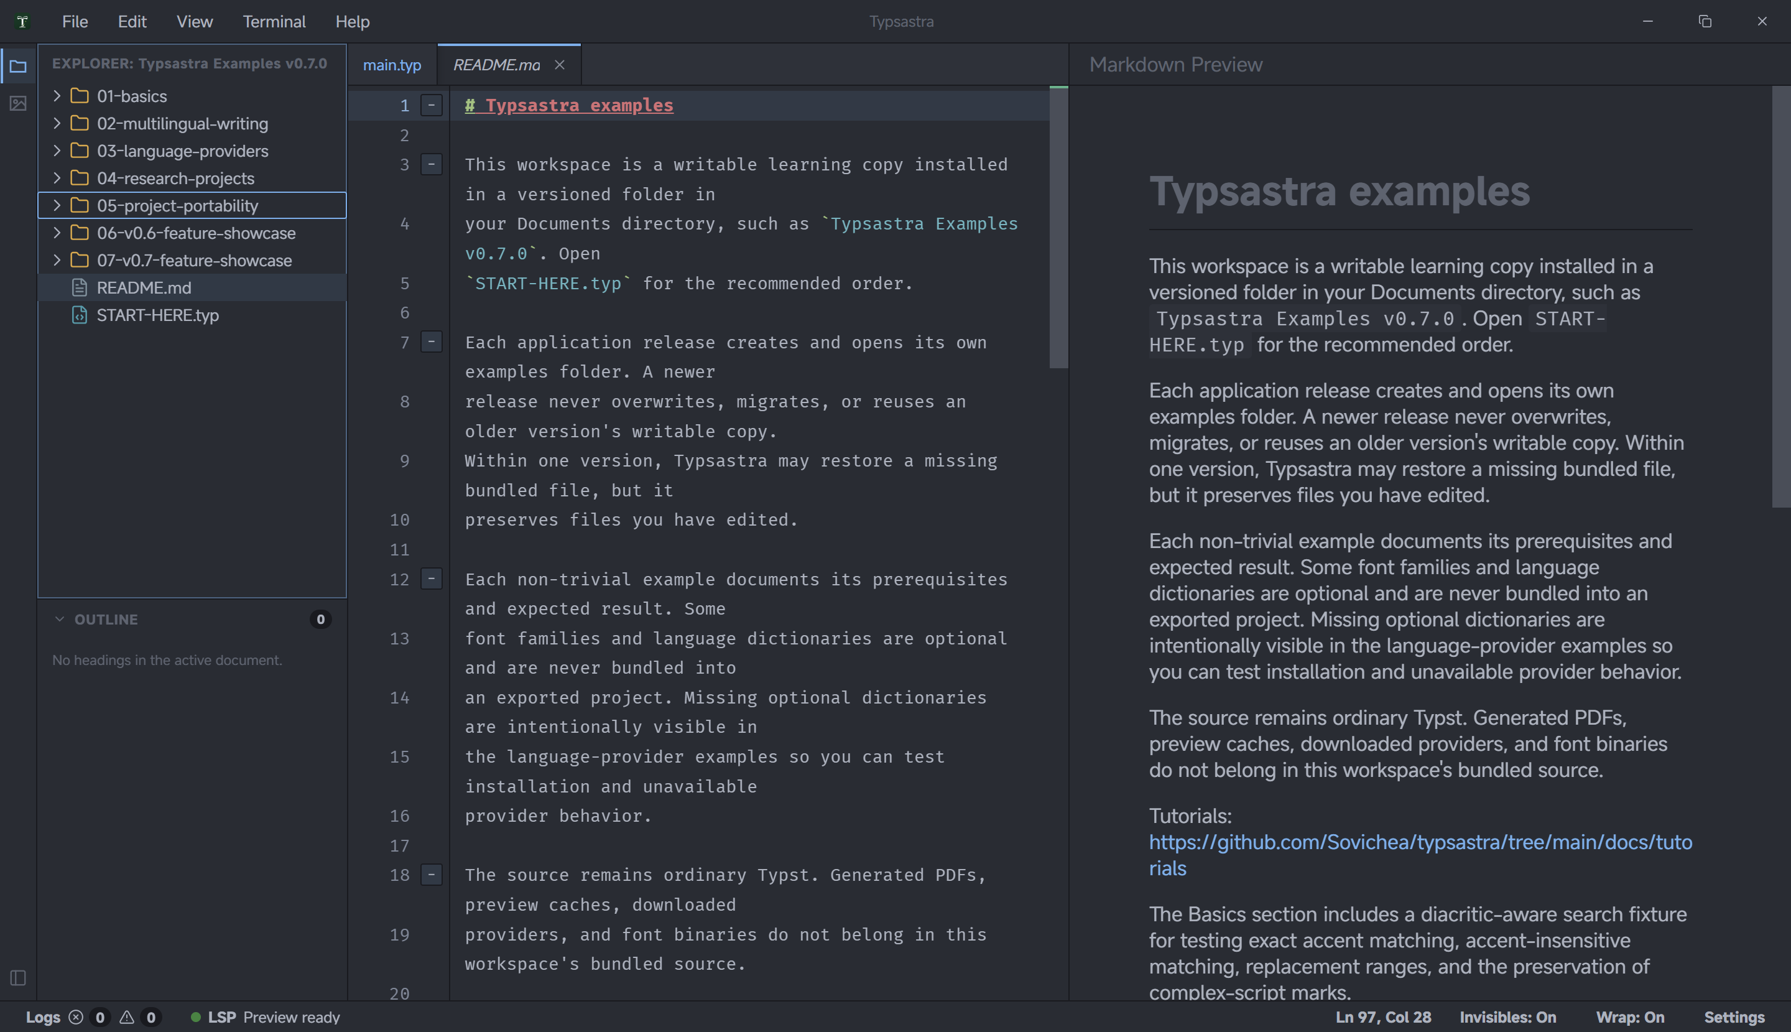Switch to the main.typ tab
Viewport: 1791px width, 1032px height.
pyautogui.click(x=392, y=65)
